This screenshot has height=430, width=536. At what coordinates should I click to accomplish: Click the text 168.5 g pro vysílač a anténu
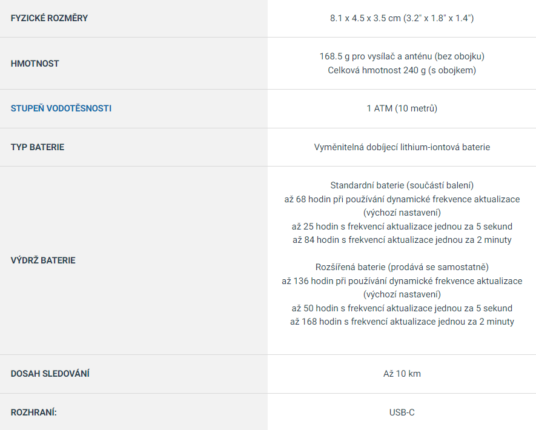coord(376,56)
